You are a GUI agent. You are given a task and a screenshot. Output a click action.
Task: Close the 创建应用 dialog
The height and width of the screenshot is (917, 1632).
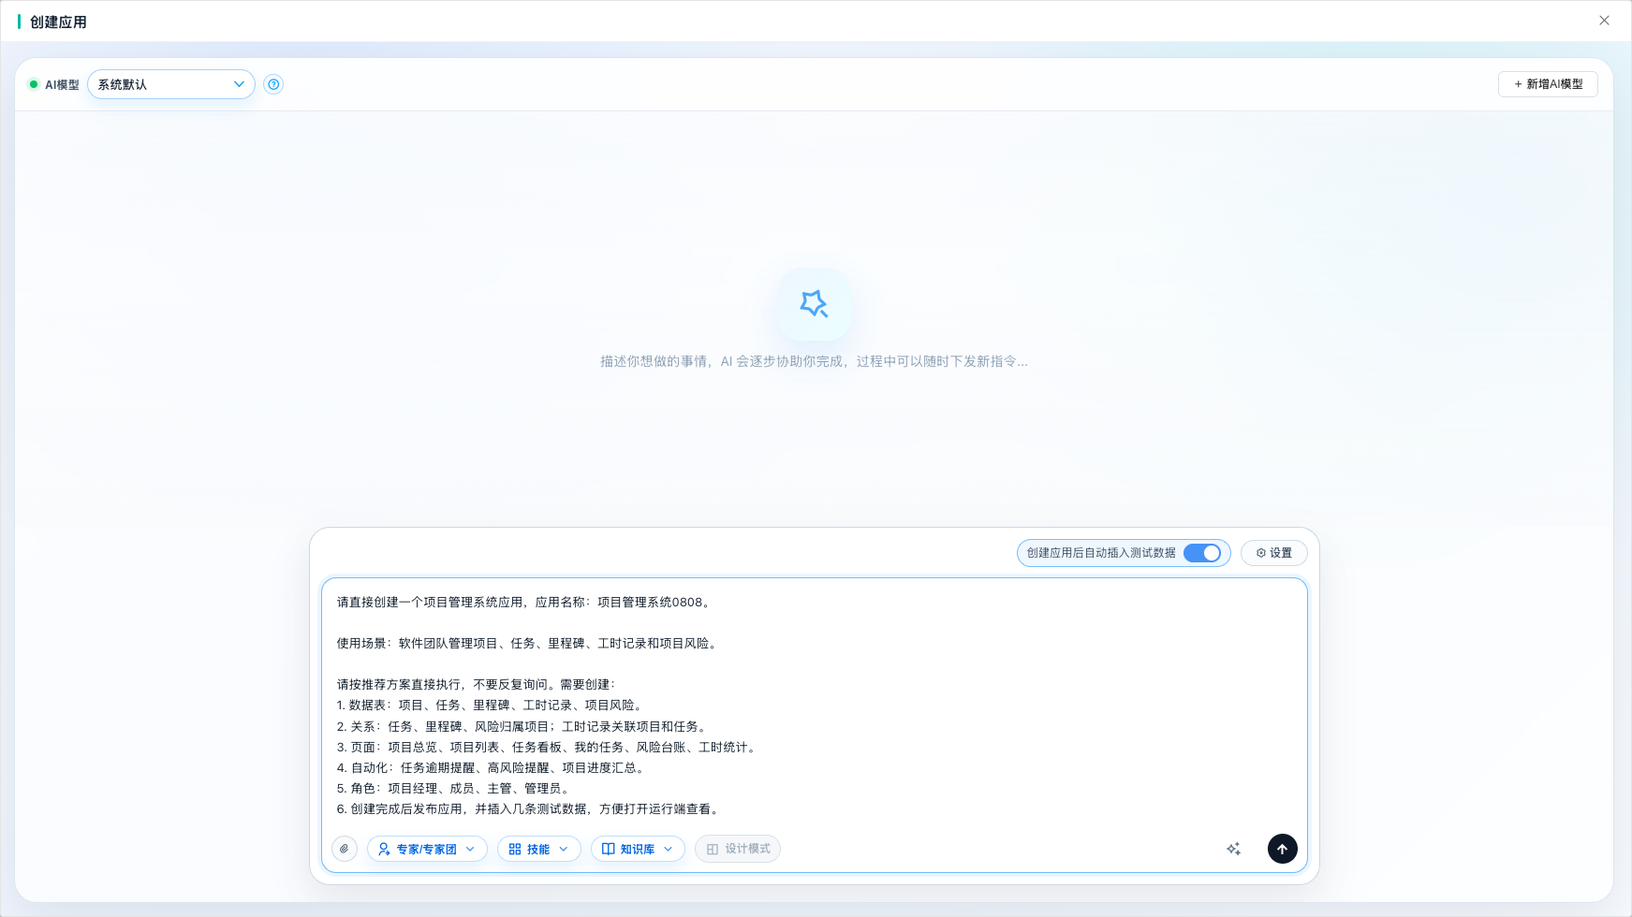tap(1604, 21)
